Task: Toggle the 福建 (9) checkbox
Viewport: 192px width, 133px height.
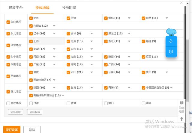Action: coord(143,41)
